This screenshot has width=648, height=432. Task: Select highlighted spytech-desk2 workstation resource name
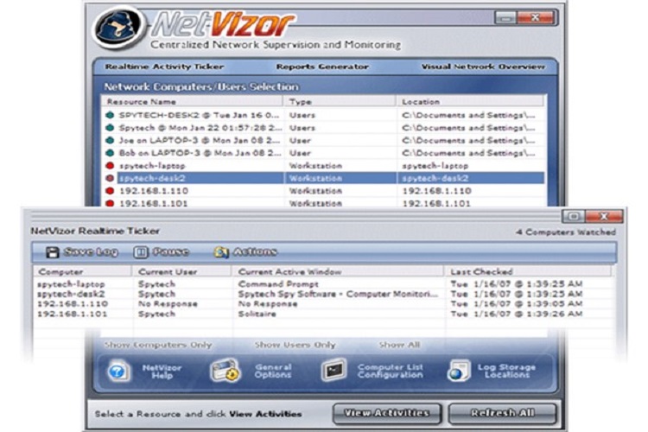[x=152, y=178]
